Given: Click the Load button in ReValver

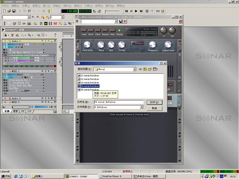Looking at the screenshot, I should pyautogui.click(x=84, y=30).
